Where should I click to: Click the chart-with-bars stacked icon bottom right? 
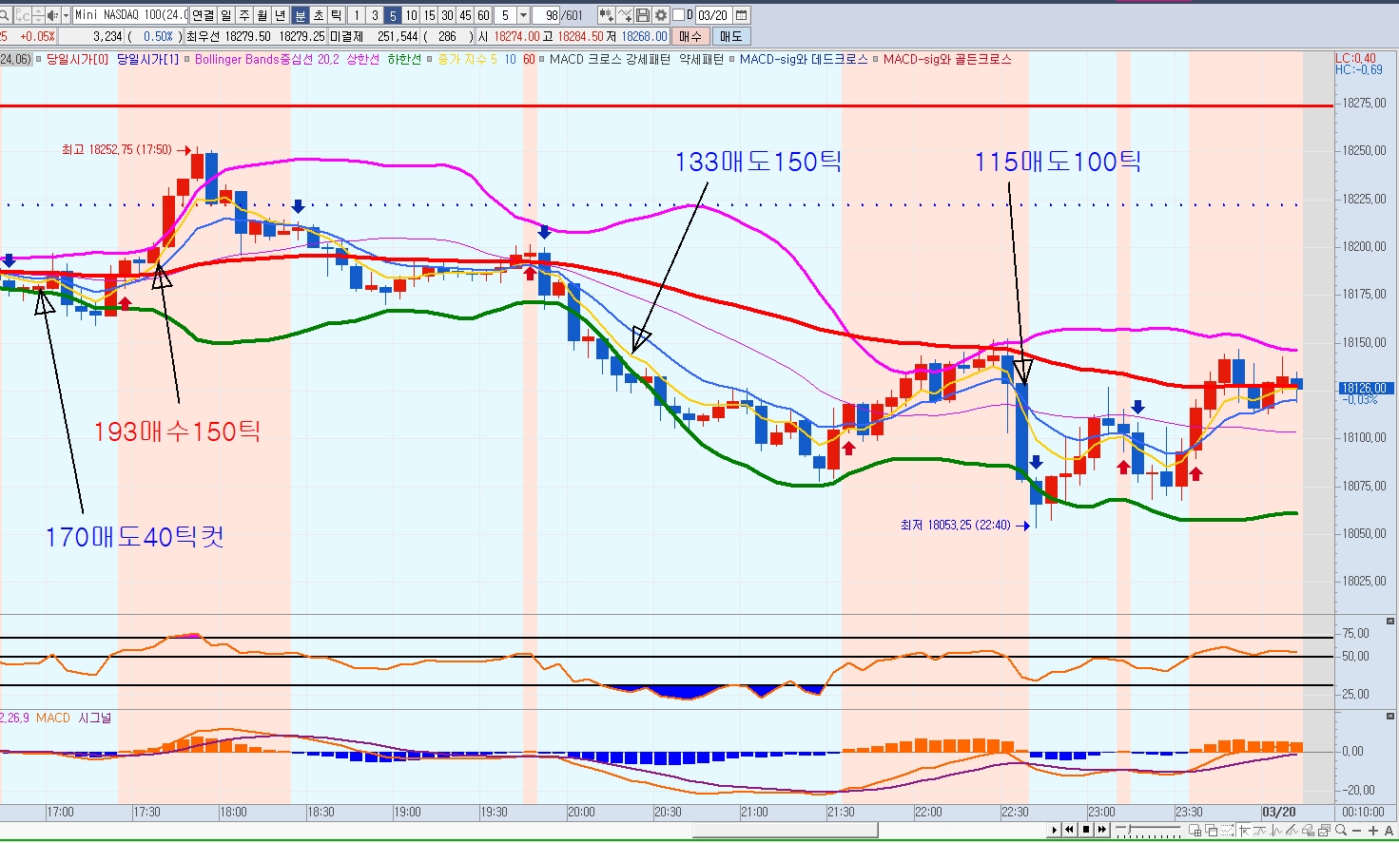tap(1324, 830)
